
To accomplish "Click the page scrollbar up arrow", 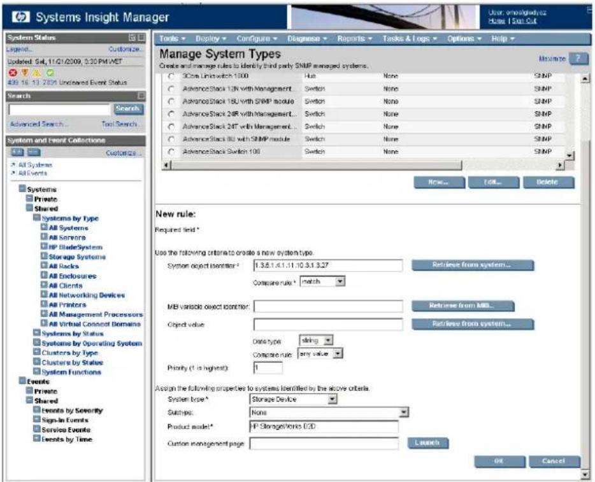I will [x=585, y=78].
